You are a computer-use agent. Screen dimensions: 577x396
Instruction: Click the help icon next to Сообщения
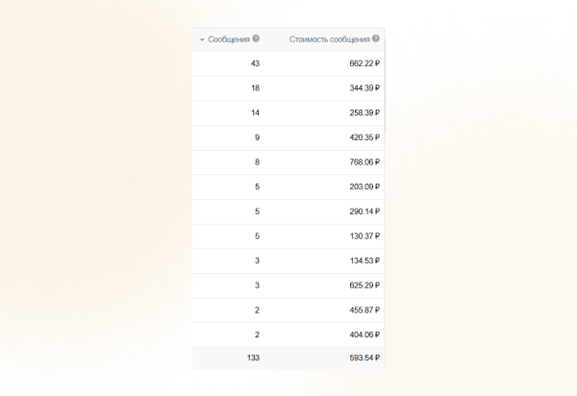(x=256, y=39)
